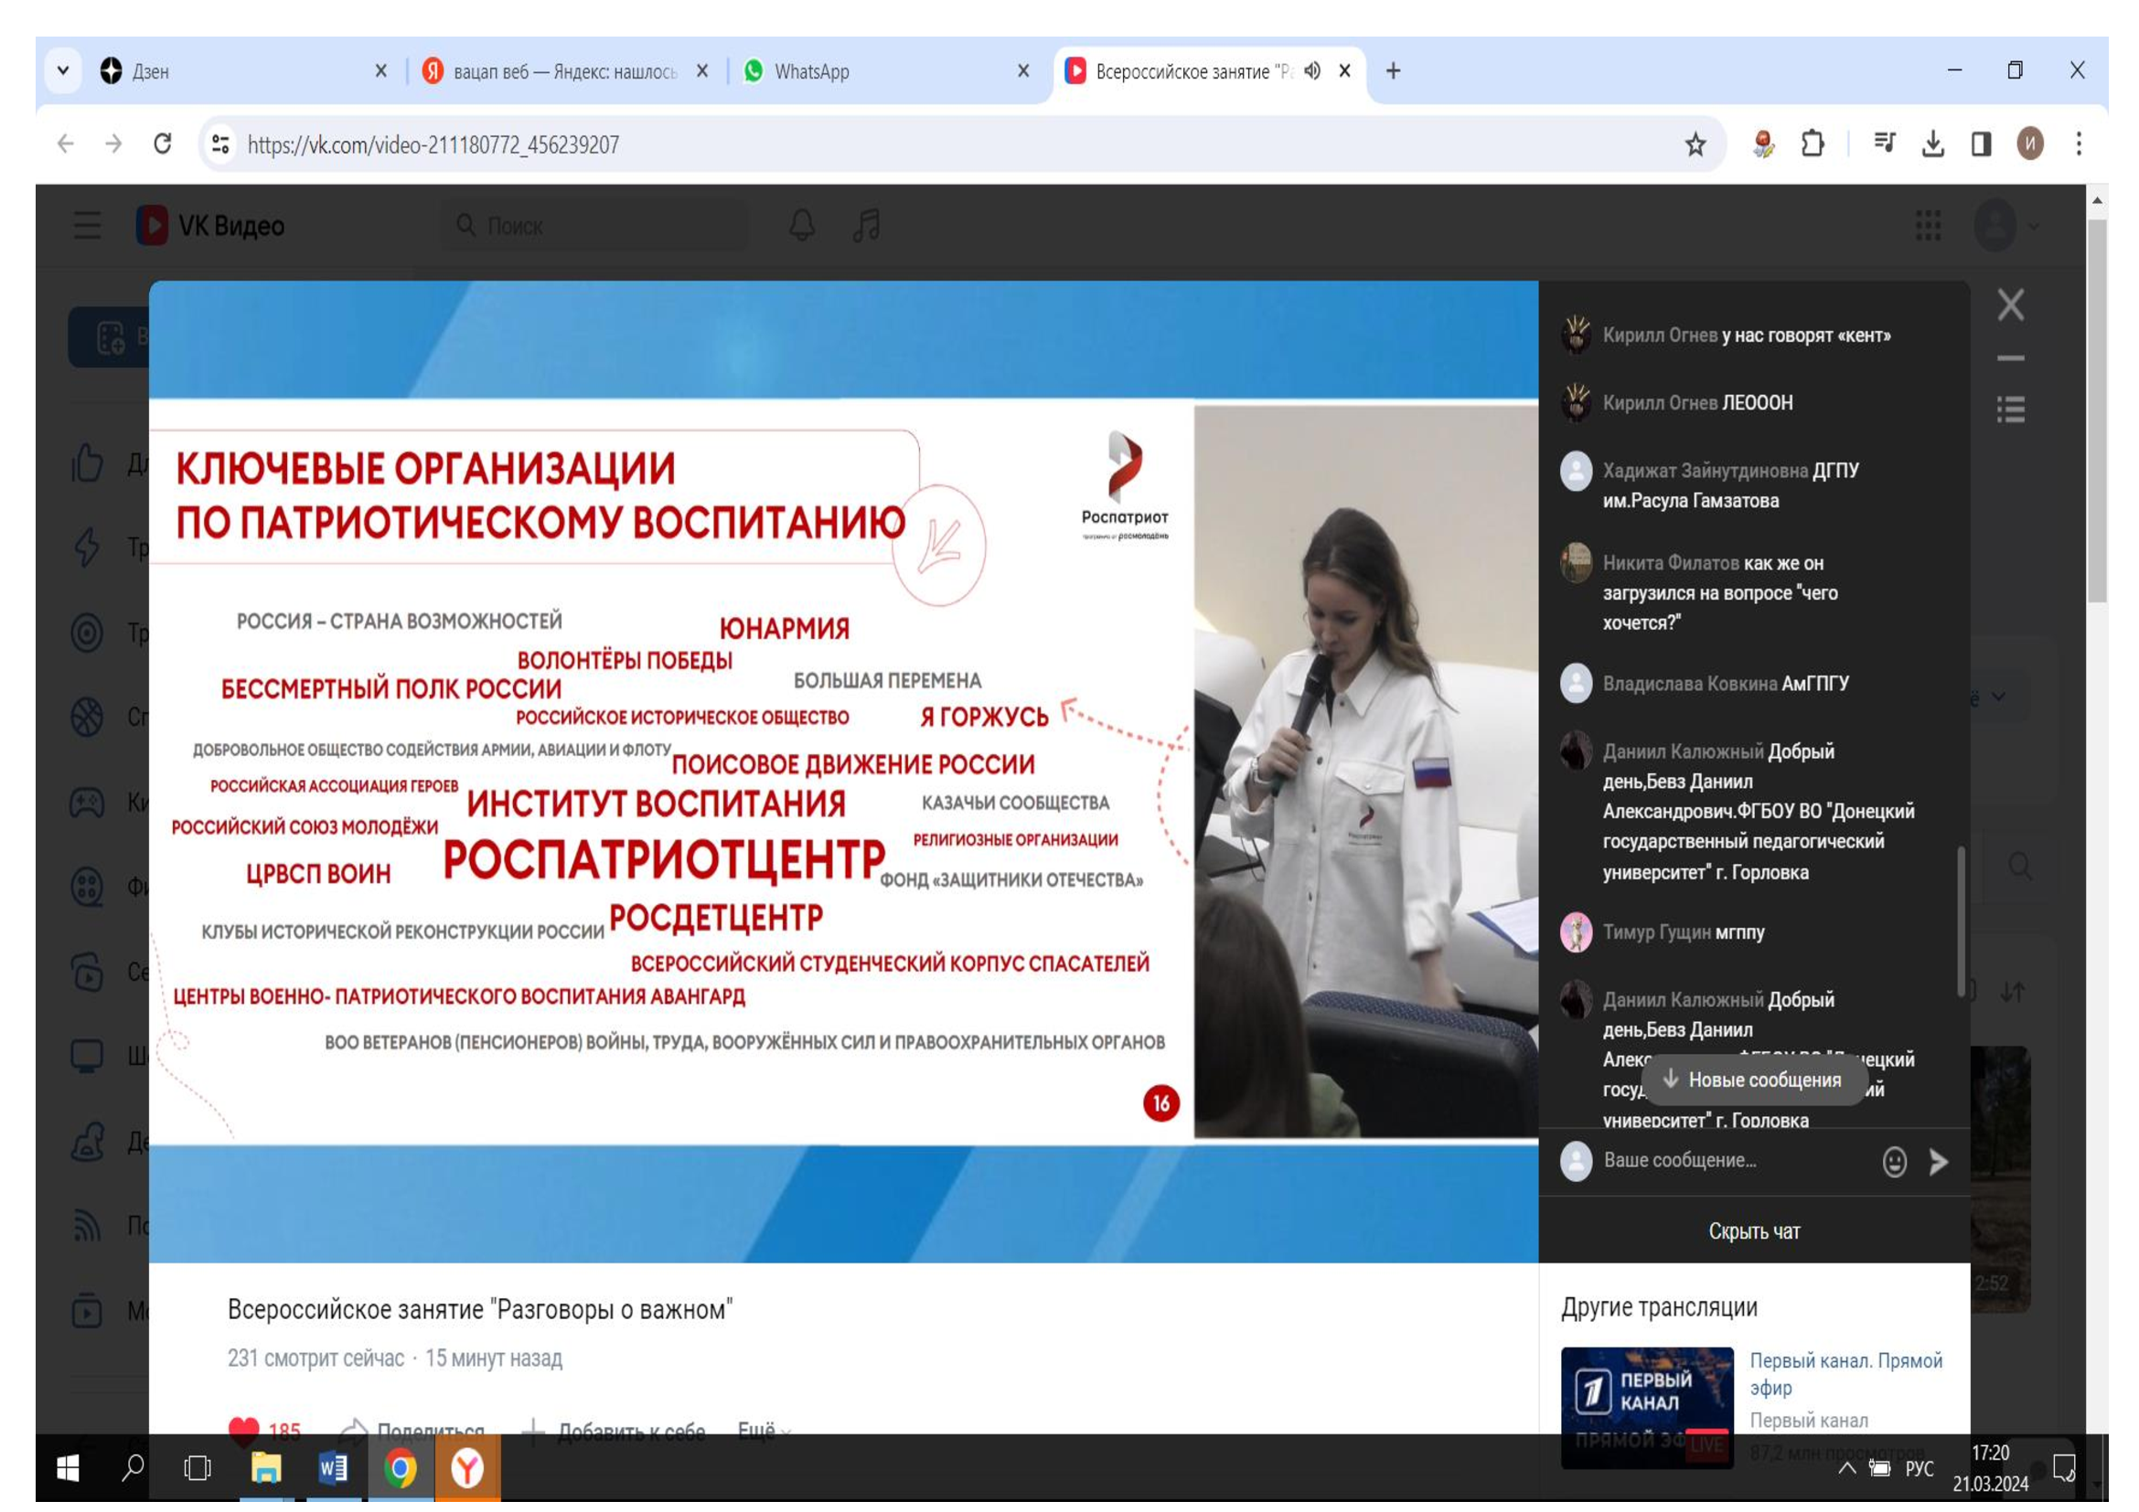Open the emoji picker in chat input

click(x=1894, y=1161)
